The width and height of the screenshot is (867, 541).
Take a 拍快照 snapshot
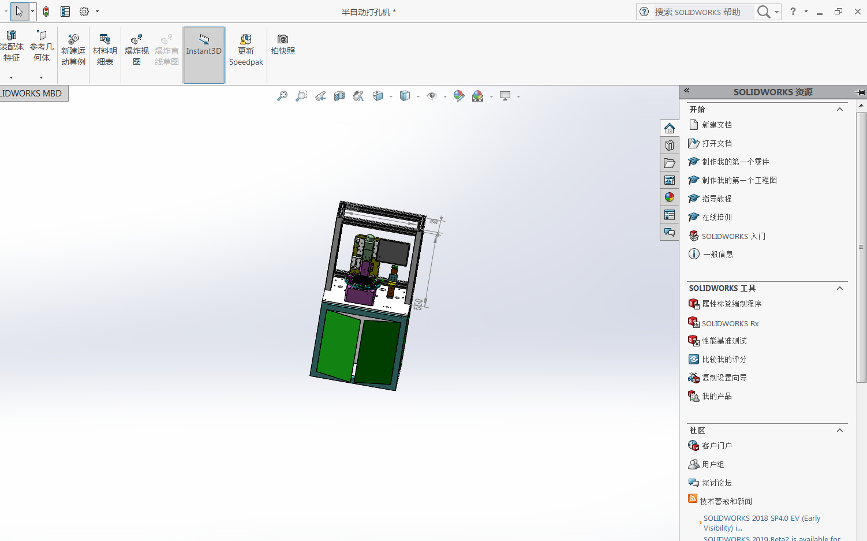pos(283,44)
